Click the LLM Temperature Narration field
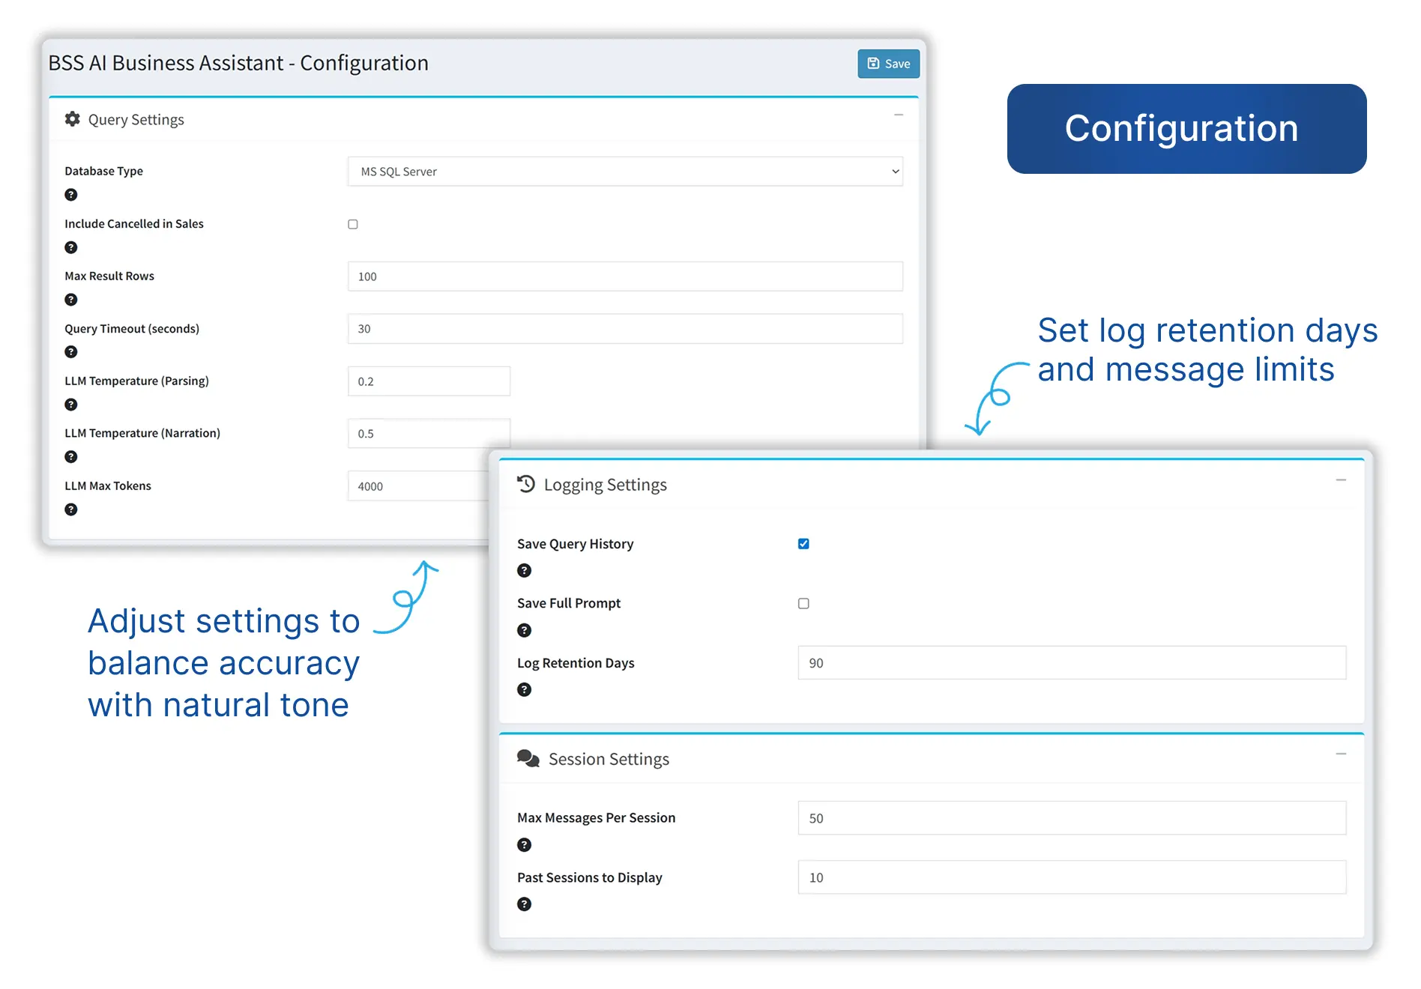 429,434
